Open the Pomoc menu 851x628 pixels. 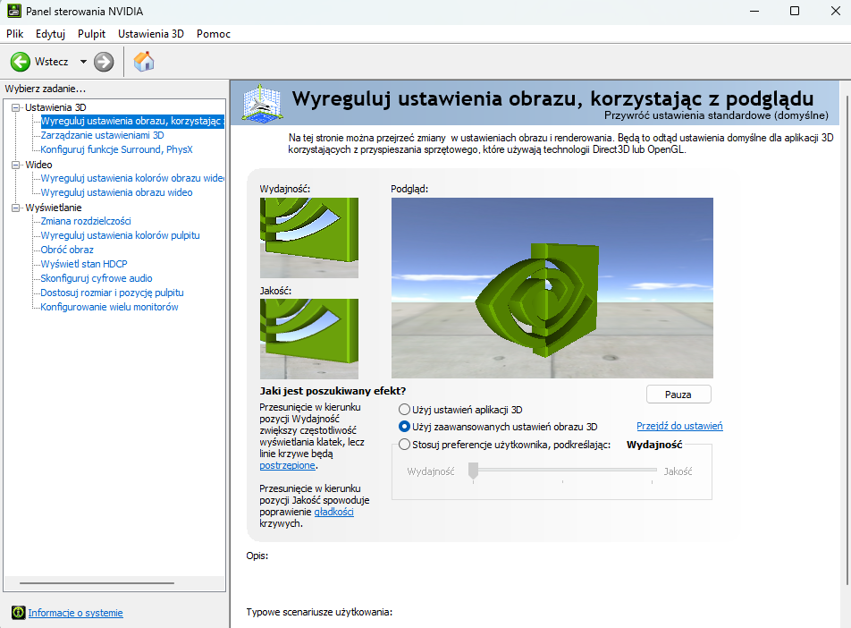point(214,34)
